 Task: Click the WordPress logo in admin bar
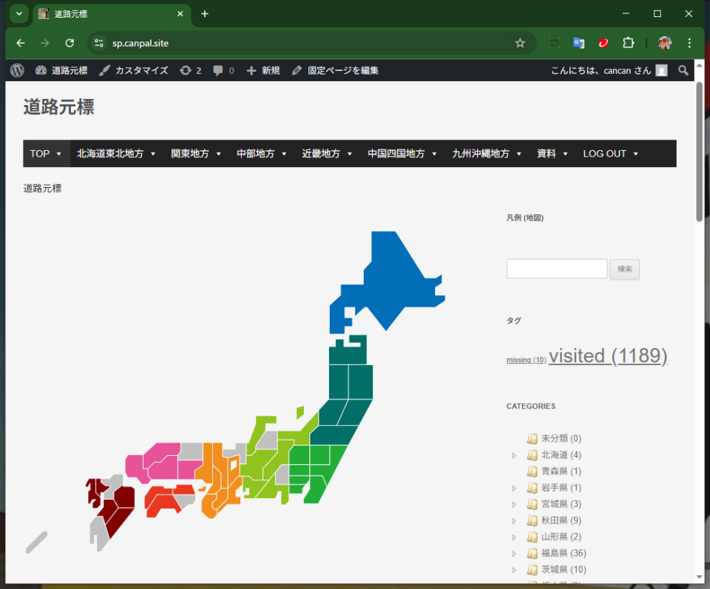coord(18,70)
